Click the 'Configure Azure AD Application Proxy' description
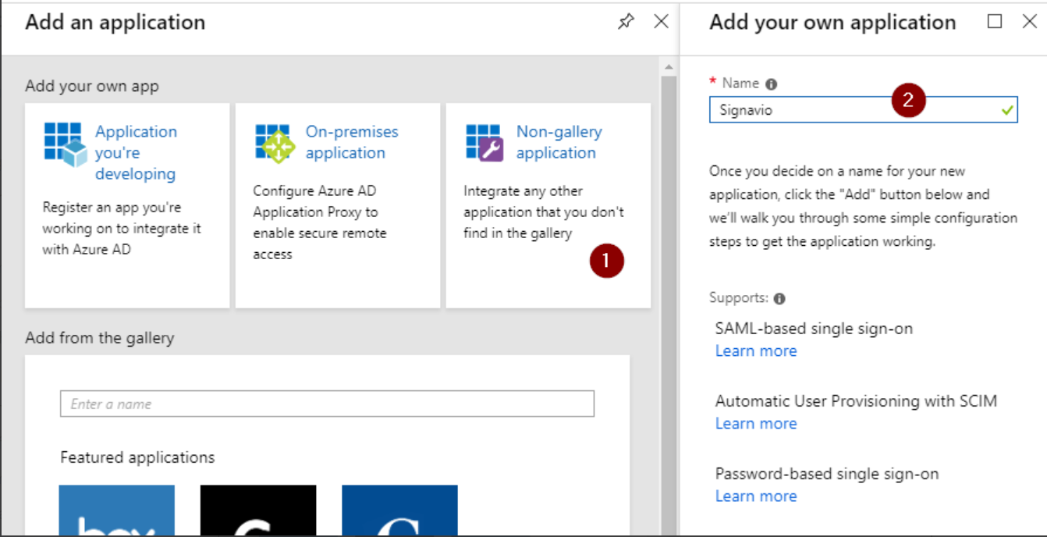1047x537 pixels. click(320, 222)
